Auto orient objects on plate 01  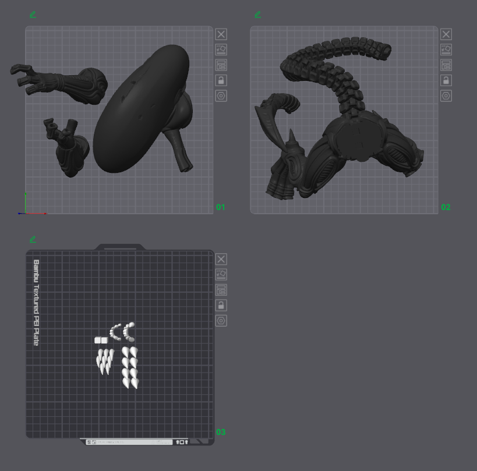(x=221, y=49)
